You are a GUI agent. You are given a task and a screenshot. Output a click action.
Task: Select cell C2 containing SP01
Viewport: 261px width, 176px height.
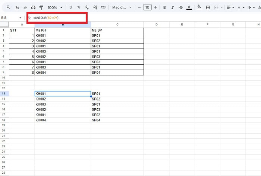(117, 35)
